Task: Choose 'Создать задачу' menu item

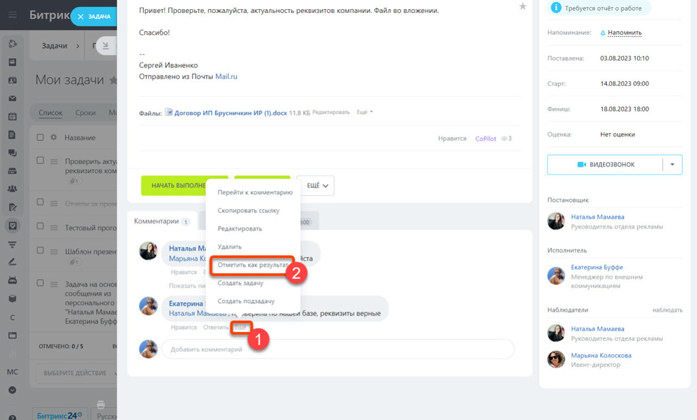Action: click(240, 283)
